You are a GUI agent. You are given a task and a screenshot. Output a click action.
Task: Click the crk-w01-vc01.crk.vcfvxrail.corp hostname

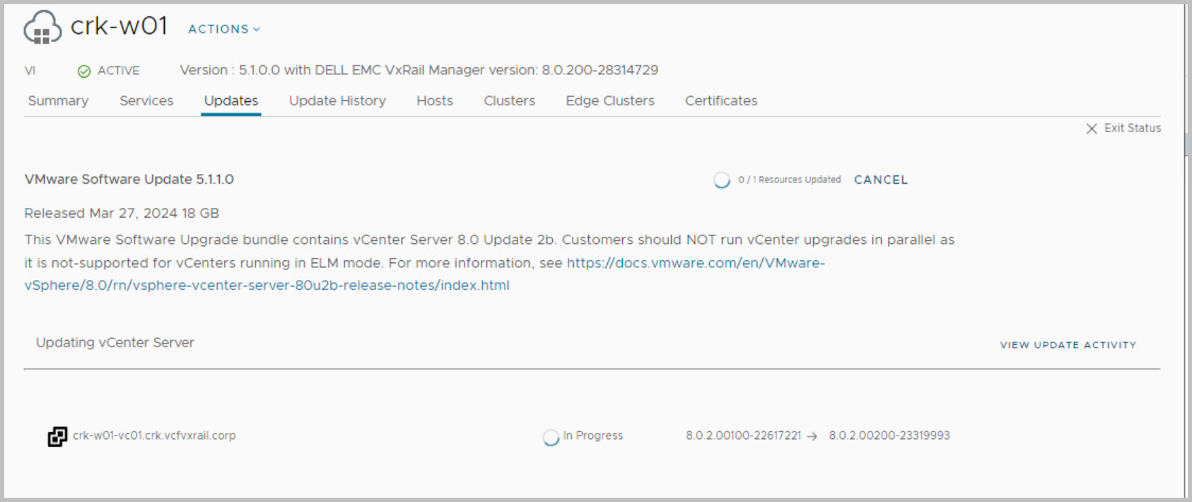point(154,436)
